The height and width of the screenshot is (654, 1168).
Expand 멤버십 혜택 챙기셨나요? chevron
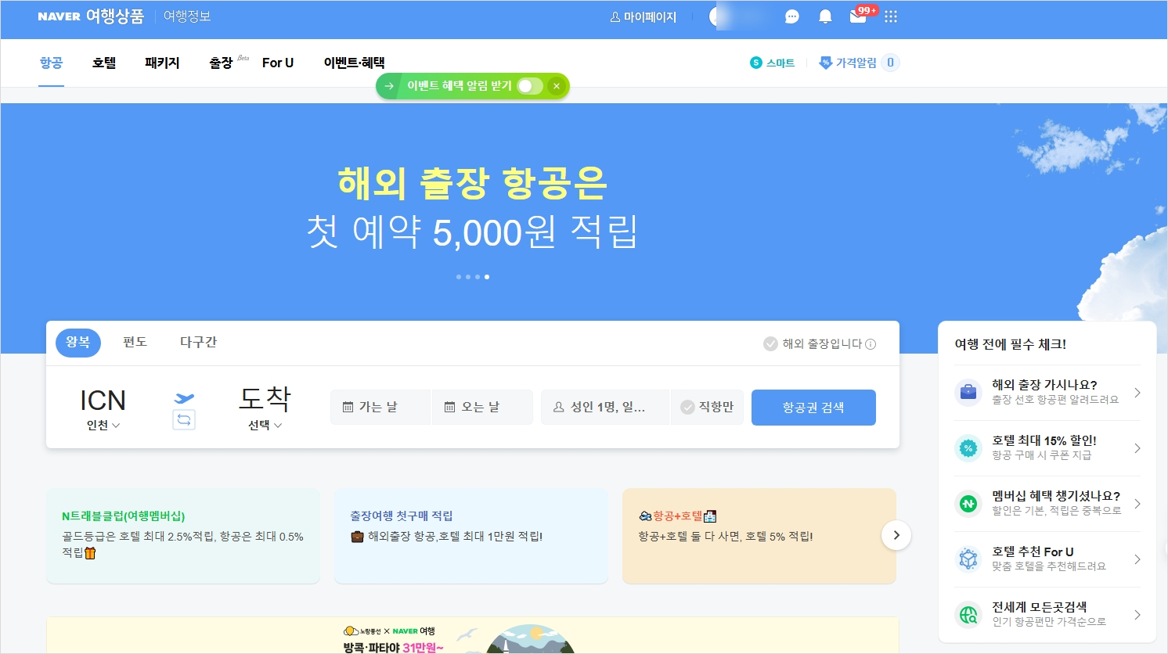(x=1137, y=504)
